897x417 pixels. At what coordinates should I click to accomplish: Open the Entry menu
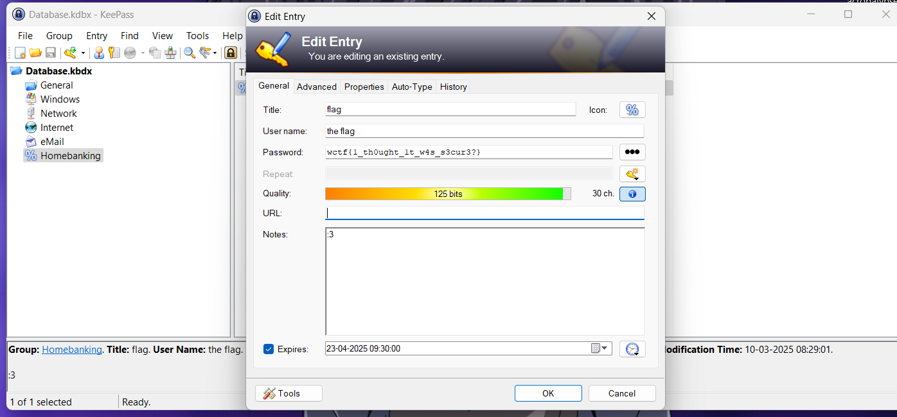97,36
